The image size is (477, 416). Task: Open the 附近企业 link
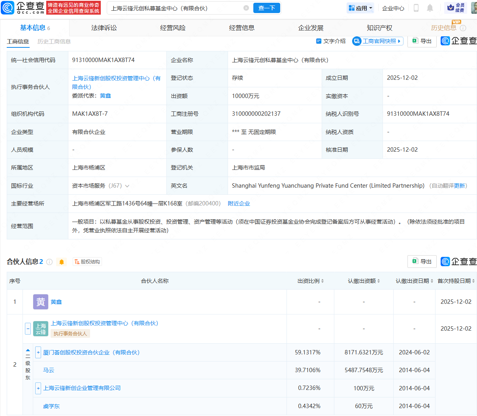(239, 203)
